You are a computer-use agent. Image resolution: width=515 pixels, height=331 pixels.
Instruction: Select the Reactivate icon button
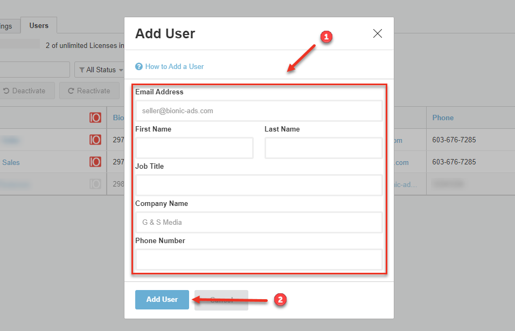pos(89,91)
